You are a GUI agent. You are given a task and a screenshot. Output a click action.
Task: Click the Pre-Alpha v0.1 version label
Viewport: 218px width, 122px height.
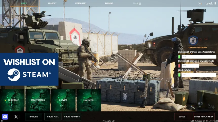[109, 121]
